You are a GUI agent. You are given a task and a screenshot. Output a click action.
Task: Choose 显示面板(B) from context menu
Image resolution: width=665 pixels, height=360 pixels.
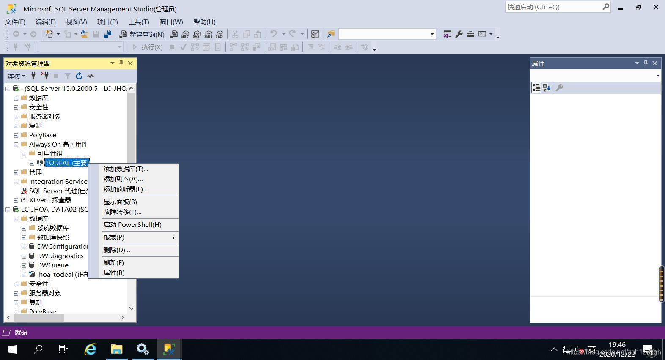point(134,202)
